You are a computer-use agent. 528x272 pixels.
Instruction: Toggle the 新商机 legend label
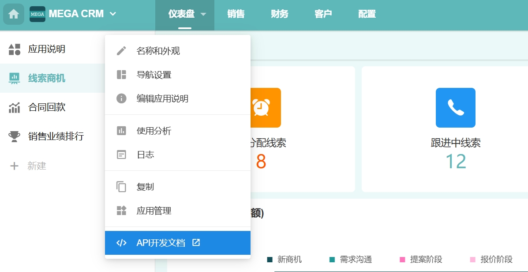(x=290, y=260)
